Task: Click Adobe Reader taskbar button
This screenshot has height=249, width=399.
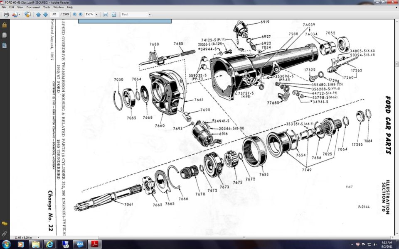Action: (x=95, y=244)
